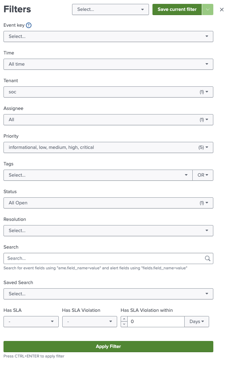Open the Saved Search dropdown

[x=108, y=294]
